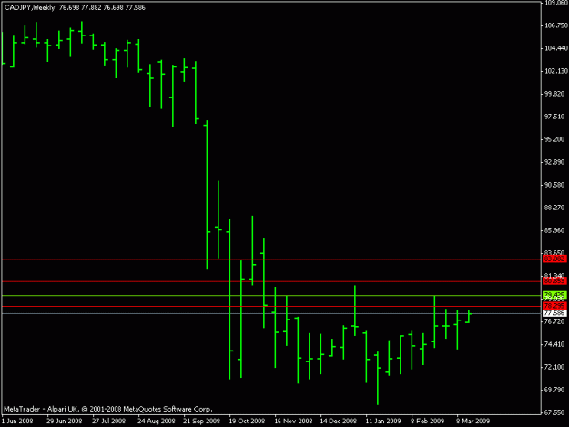Click the 16 Nov 2008 date label
Viewport: 569px width, 427px height.
pyautogui.click(x=293, y=422)
